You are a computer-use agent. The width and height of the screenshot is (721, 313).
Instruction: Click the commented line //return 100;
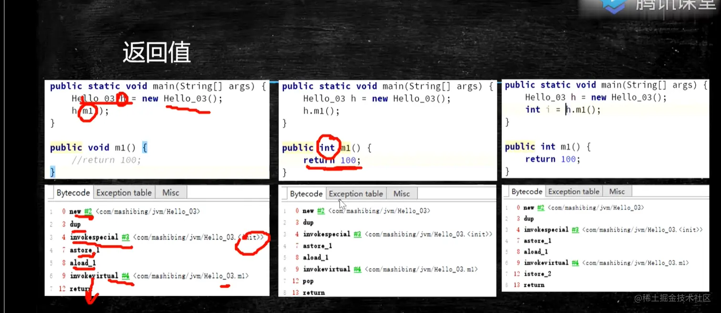pyautogui.click(x=106, y=160)
